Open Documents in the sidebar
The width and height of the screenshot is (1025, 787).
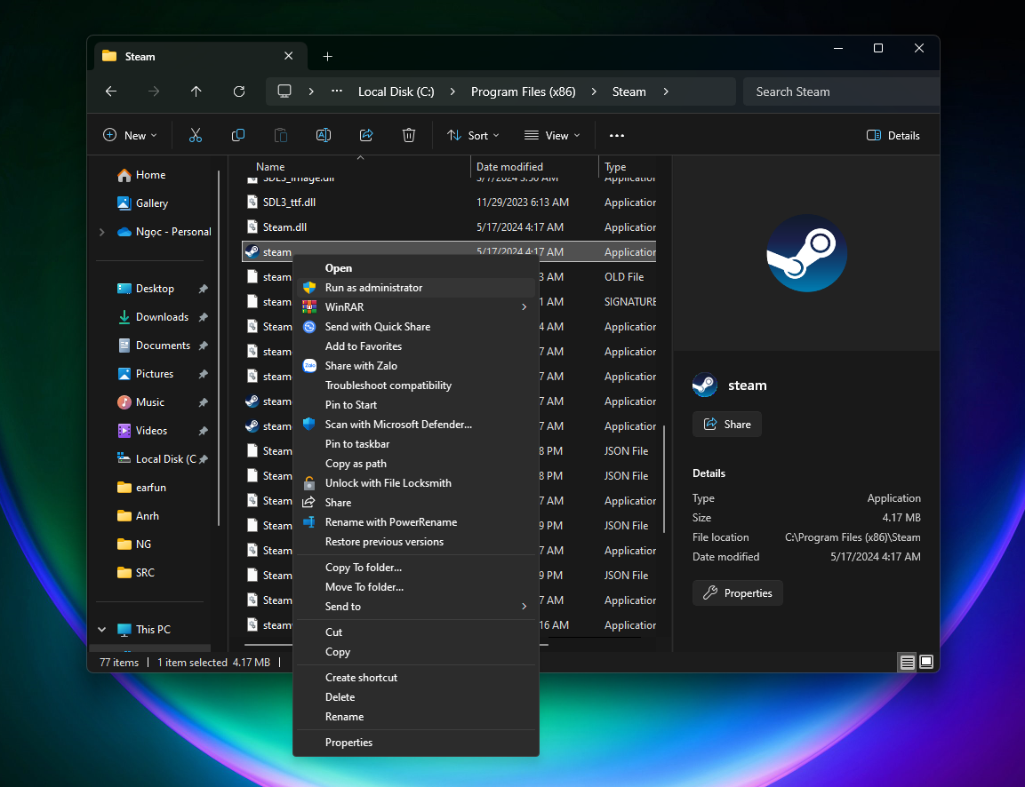(x=162, y=346)
